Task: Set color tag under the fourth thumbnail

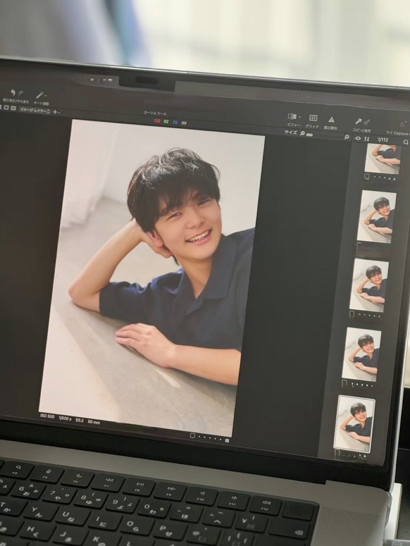Action: [x=344, y=384]
